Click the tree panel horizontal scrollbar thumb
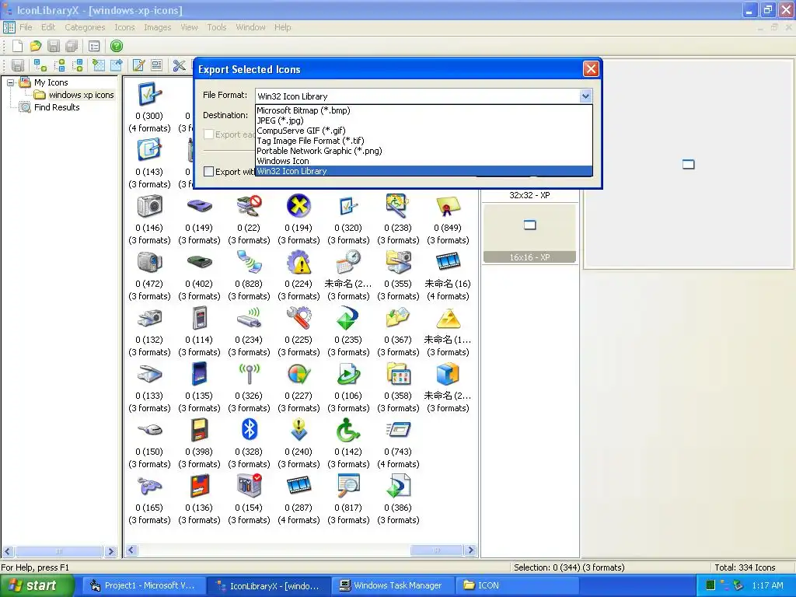The width and height of the screenshot is (796, 597). click(x=59, y=551)
